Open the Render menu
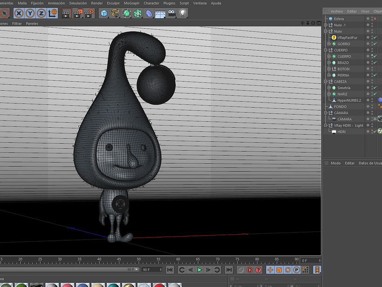The height and width of the screenshot is (287, 382). [97, 3]
